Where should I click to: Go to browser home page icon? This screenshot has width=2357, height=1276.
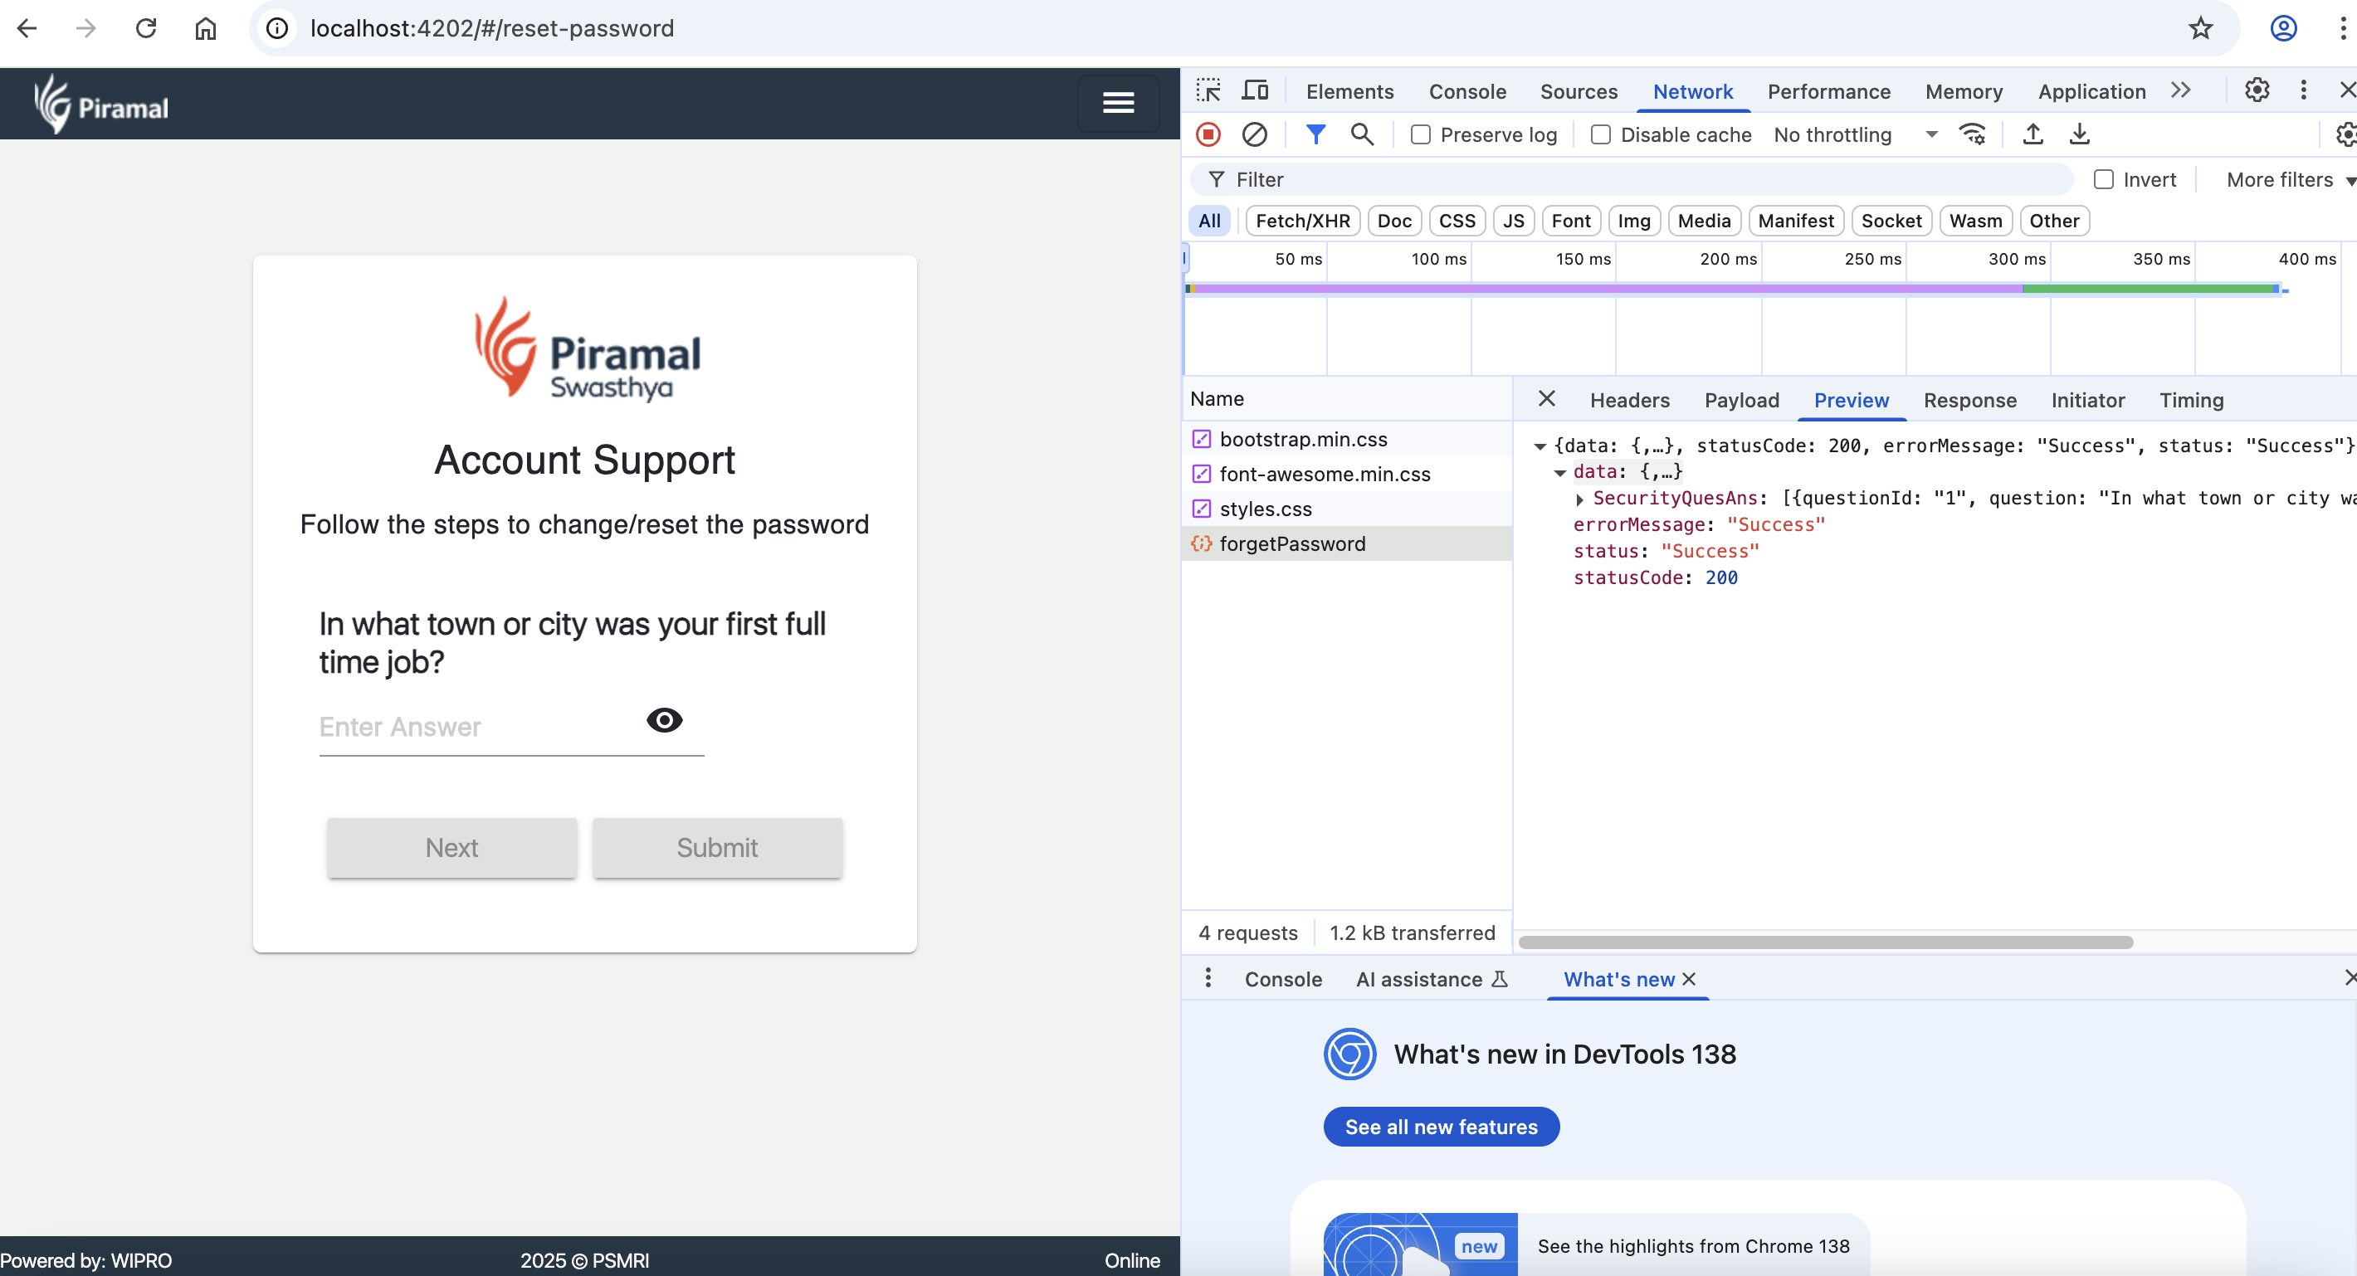pyautogui.click(x=206, y=28)
